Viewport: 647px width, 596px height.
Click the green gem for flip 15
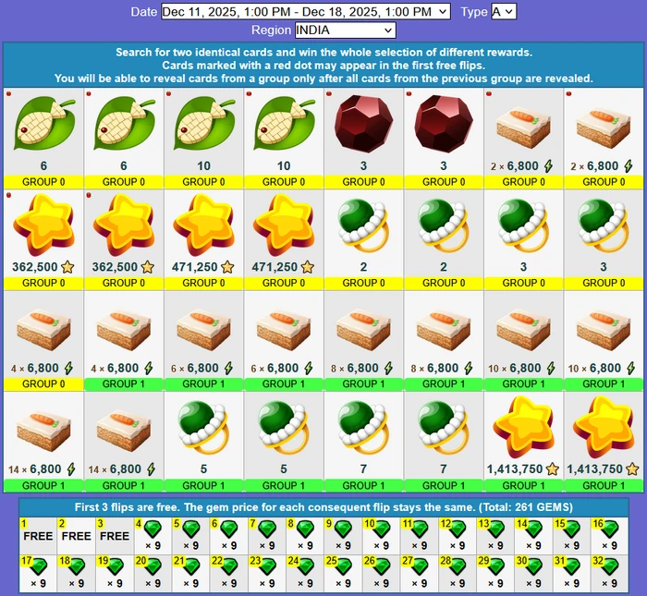tap(571, 529)
